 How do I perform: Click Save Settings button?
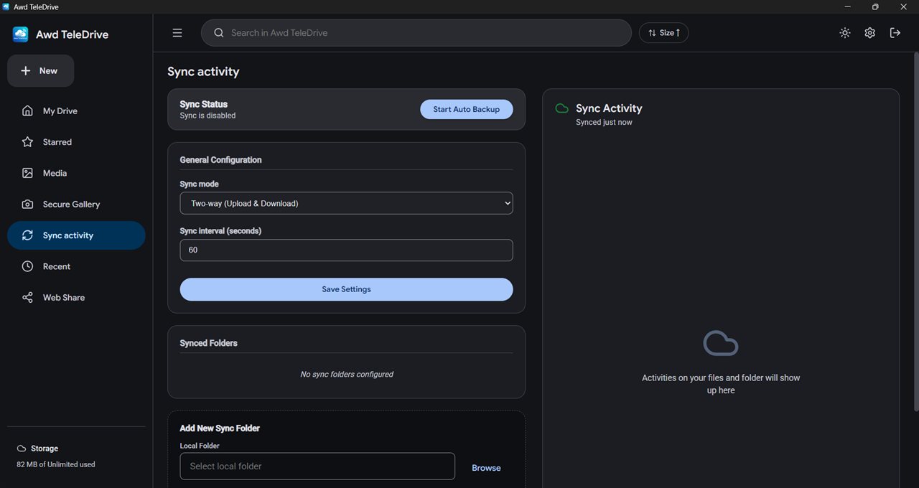coord(346,289)
